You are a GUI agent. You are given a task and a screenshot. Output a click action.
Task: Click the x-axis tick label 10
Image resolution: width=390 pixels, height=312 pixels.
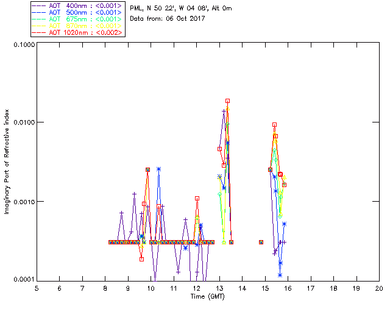pyautogui.click(x=151, y=288)
